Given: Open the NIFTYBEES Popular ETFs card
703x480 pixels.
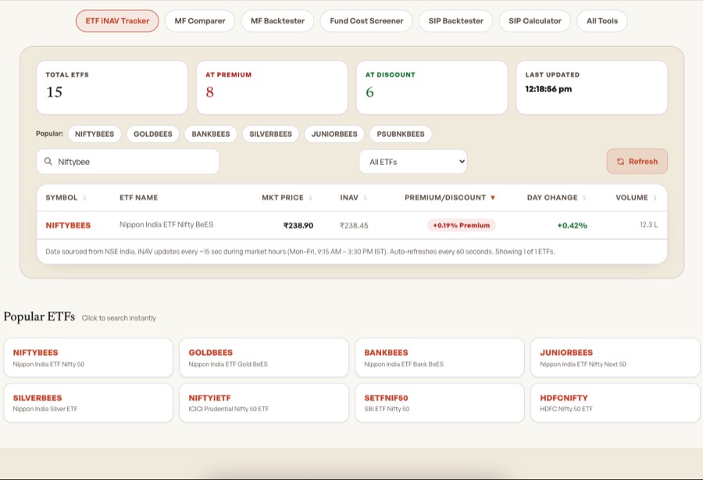Looking at the screenshot, I should point(88,357).
